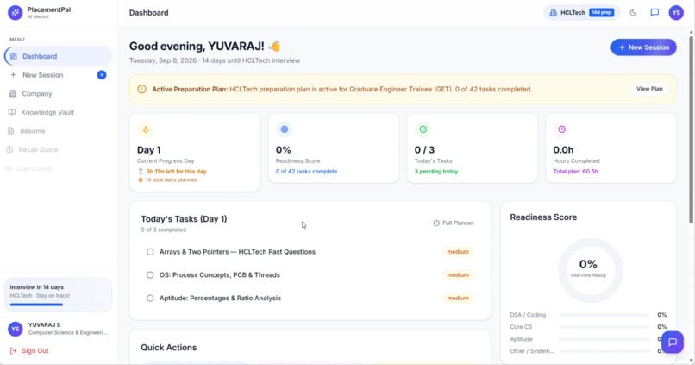Open the Full Planner link
695x365 pixels.
pyautogui.click(x=454, y=223)
